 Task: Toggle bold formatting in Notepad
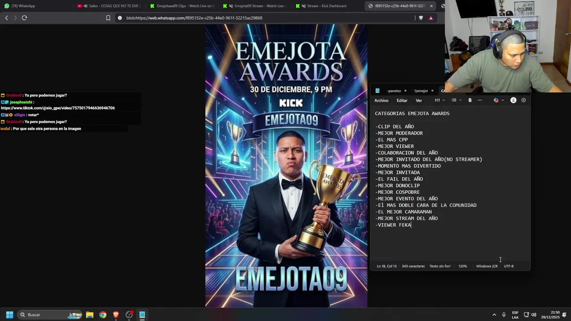(x=470, y=100)
